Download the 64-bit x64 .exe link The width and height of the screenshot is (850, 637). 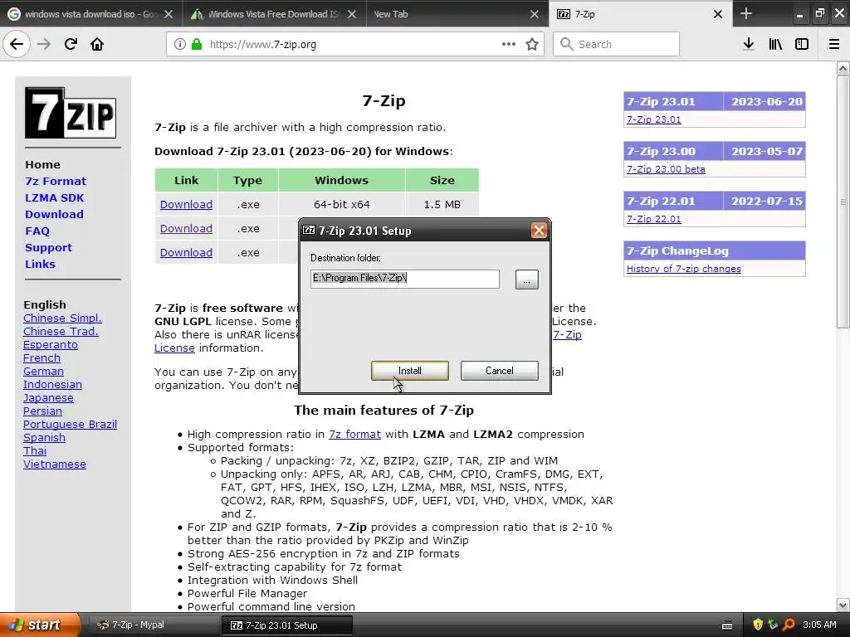point(186,205)
